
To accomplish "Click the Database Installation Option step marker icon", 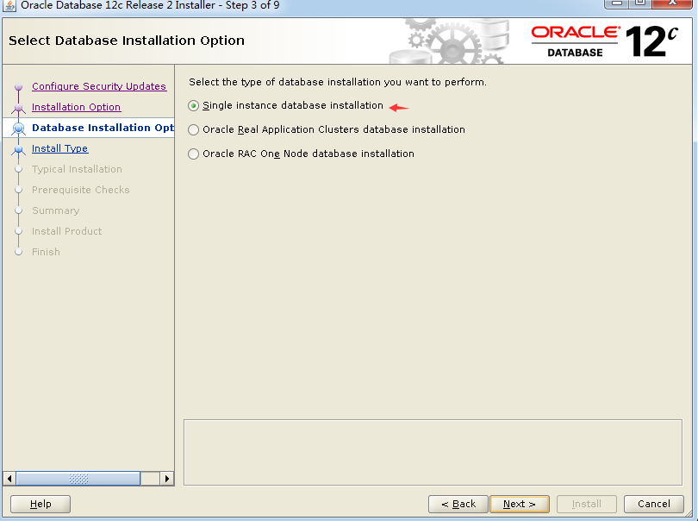I will tap(18, 129).
